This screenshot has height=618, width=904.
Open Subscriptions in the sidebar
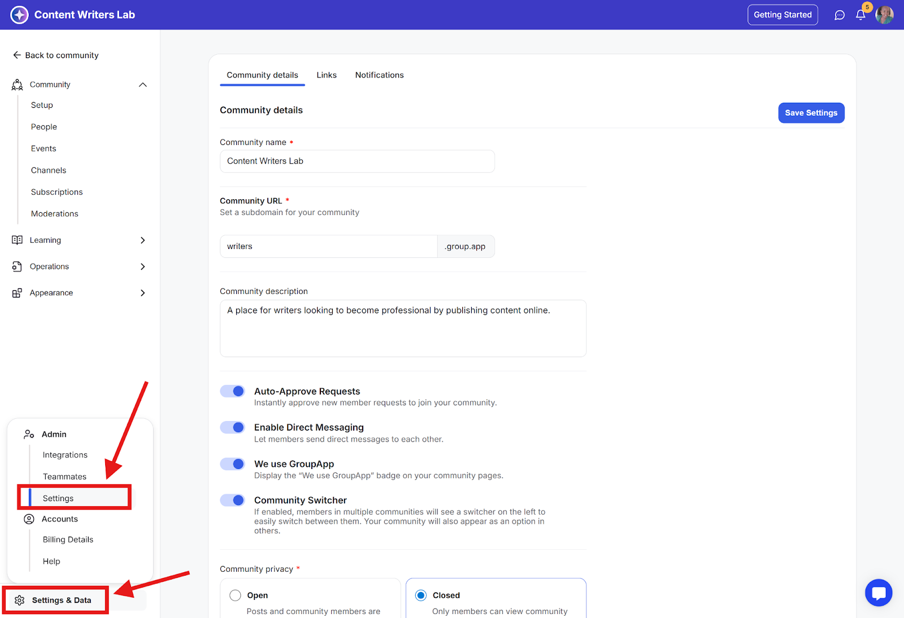[57, 192]
